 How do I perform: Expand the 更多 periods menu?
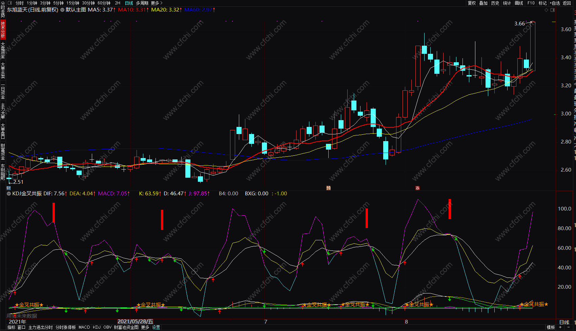click(157, 3)
